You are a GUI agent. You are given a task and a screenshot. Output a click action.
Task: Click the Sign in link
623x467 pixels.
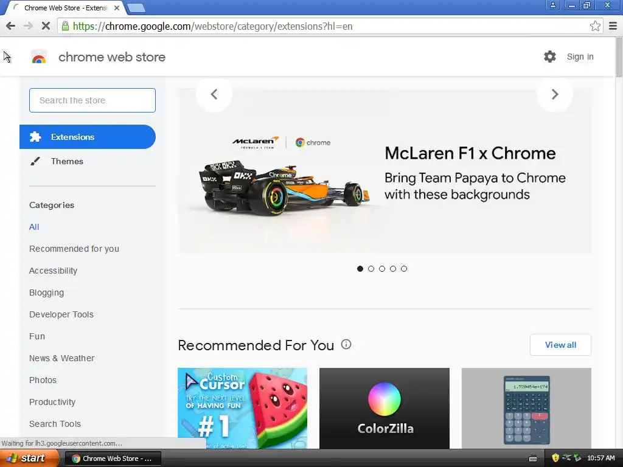[x=580, y=57]
